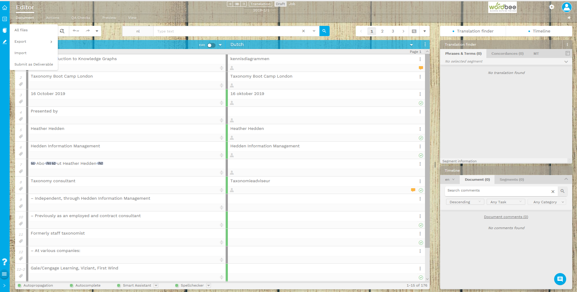Expand the Descending sort dropdown
The width and height of the screenshot is (577, 292).
[x=465, y=202]
